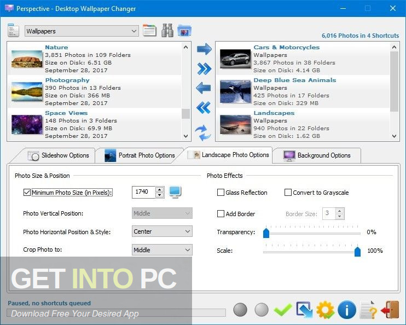Click the binoculars search icon
The image size is (406, 325).
point(167,30)
